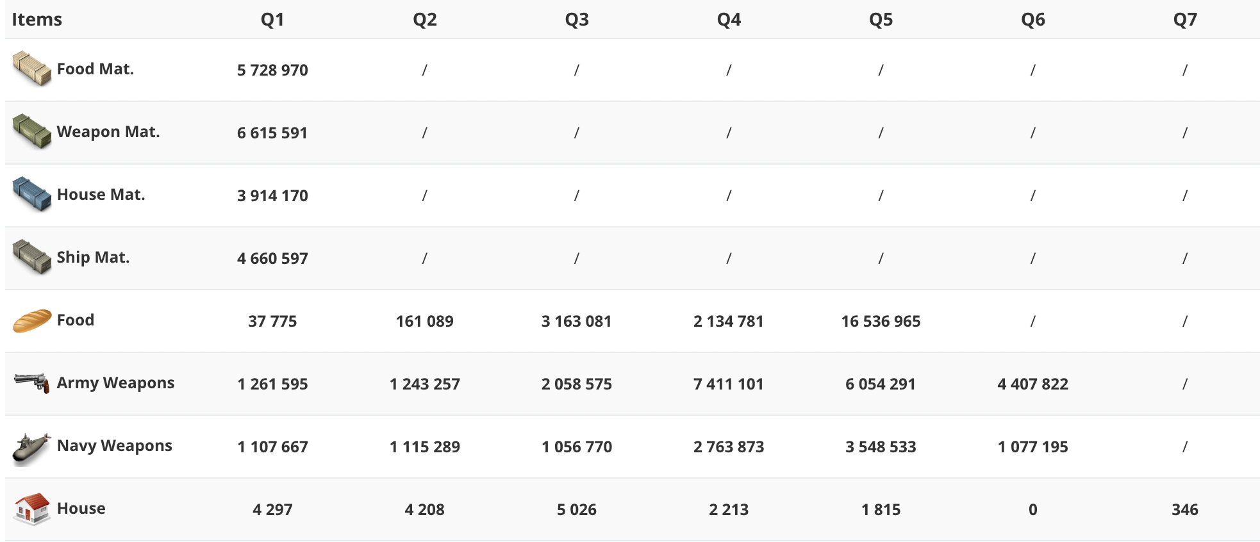Viewport: 1260px width, 542px height.
Task: Click the Food Mat. Q1 value 5 728 970
Action: pos(272,70)
